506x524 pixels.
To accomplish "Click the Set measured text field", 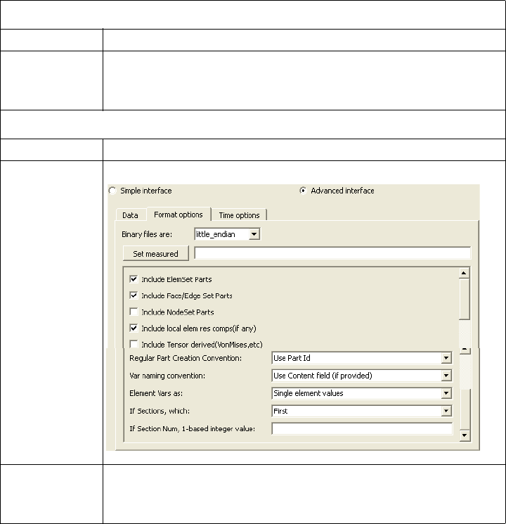I will point(332,253).
